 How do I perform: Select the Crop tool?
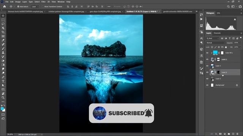pos(3,32)
